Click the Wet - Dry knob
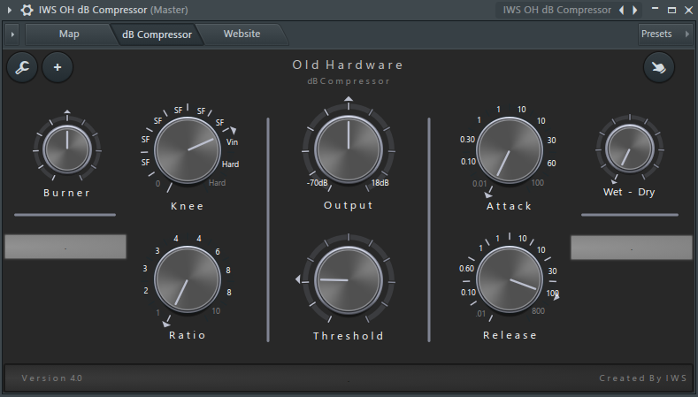 (x=630, y=149)
